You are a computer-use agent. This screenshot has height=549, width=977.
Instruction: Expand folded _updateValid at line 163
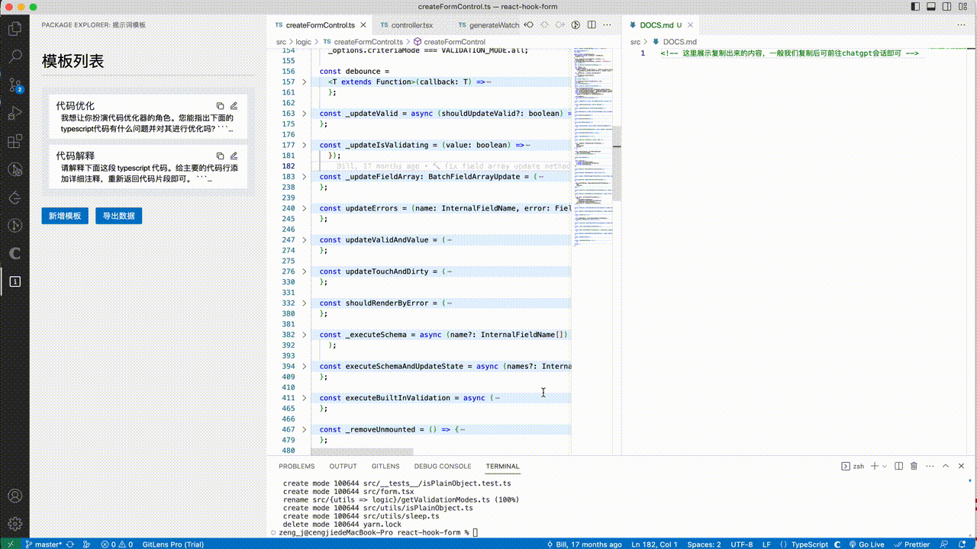point(304,114)
